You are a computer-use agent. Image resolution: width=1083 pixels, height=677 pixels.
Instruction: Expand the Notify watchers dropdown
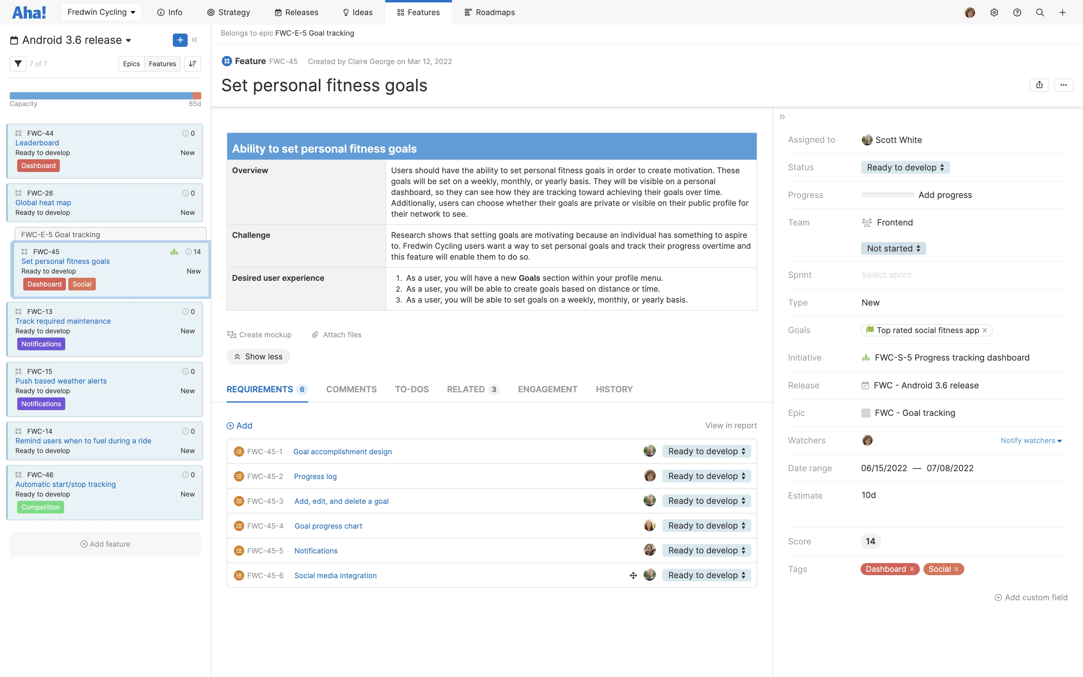pos(1031,441)
